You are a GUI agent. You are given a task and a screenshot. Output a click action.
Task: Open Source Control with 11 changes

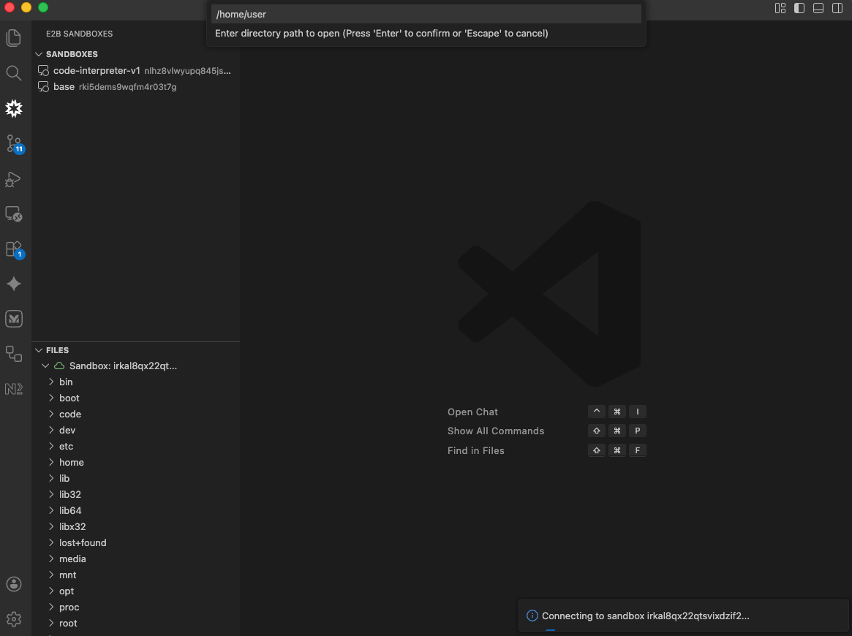pos(15,144)
